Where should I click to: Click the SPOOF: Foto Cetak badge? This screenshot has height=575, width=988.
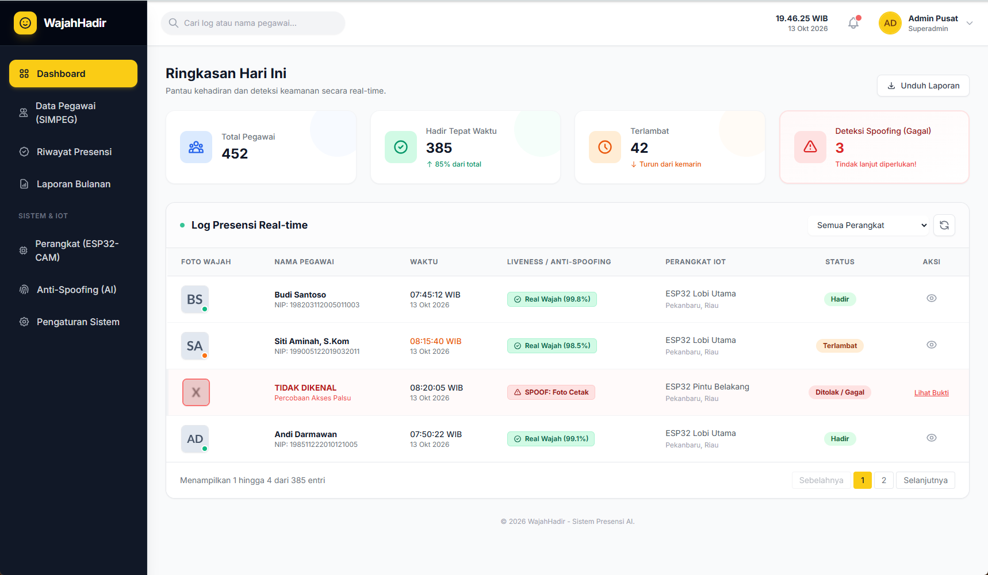pos(551,392)
